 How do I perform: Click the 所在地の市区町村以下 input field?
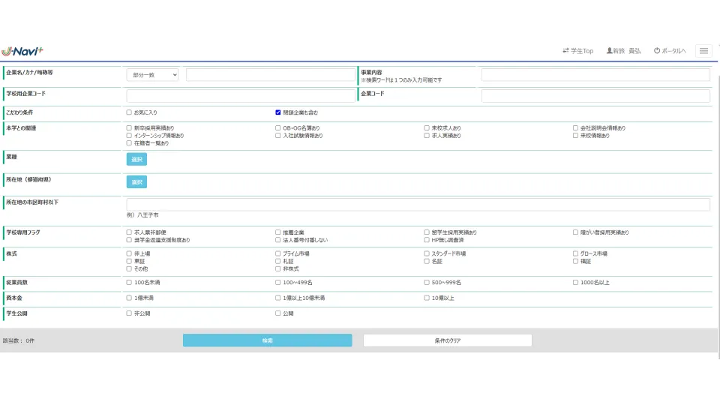click(418, 205)
